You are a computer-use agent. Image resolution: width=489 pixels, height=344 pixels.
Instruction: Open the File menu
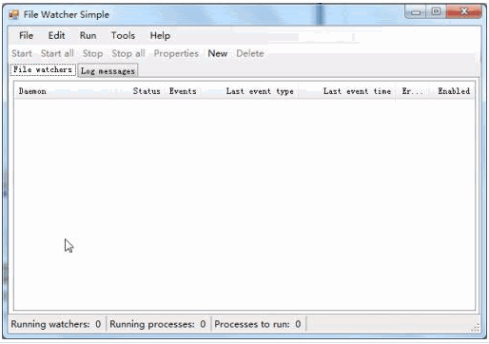(x=26, y=35)
